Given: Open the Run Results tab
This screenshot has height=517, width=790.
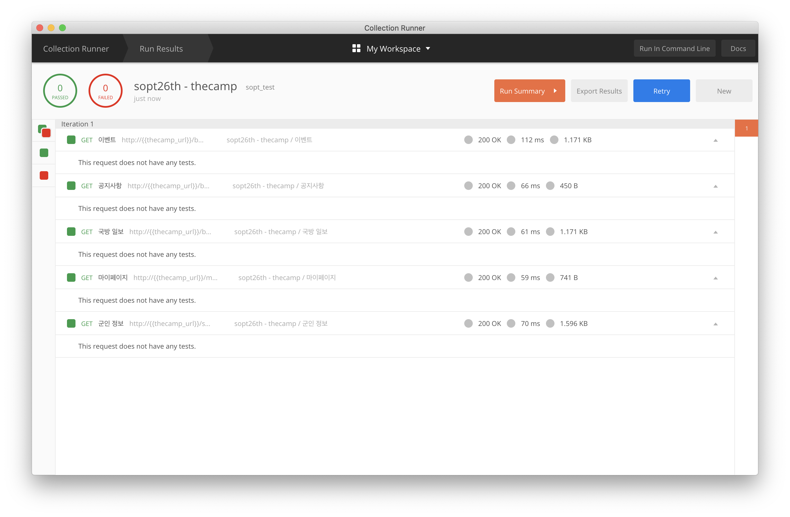Looking at the screenshot, I should pos(161,48).
